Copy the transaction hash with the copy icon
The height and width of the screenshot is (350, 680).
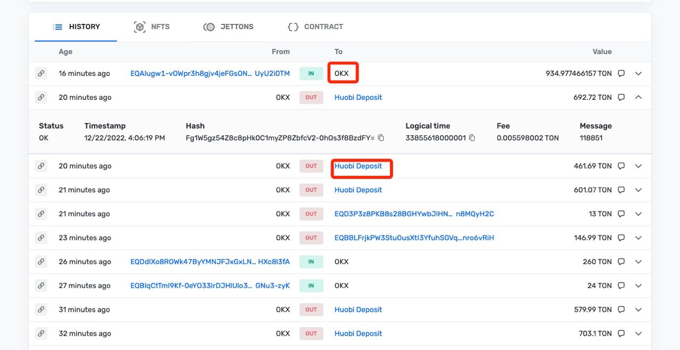(381, 138)
